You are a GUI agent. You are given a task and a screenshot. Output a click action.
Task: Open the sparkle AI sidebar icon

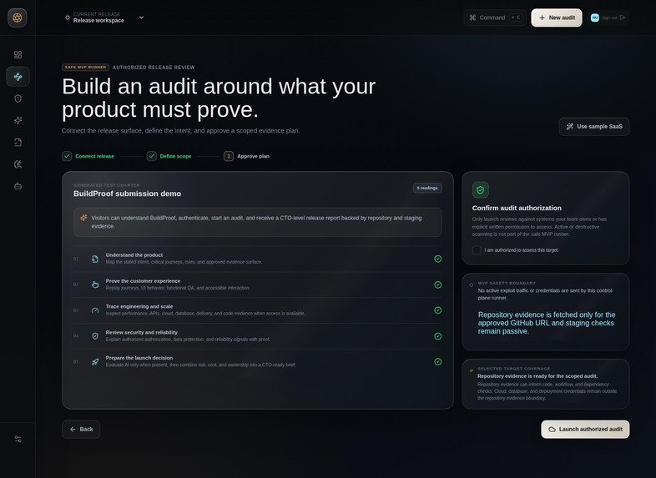[18, 120]
